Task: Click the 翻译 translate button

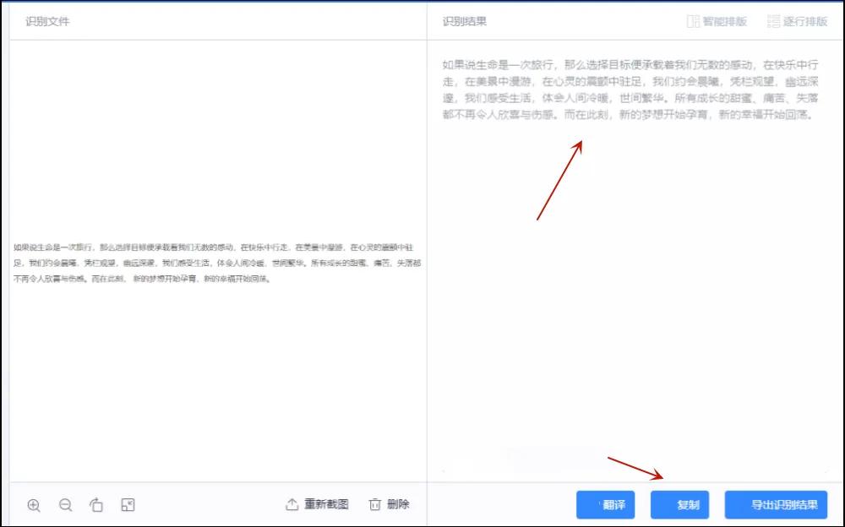Action: [605, 503]
